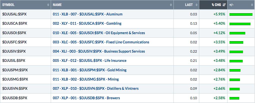Click the sort arrows in SYMBOL header
Screen dimensions: 255x103
[48, 5]
